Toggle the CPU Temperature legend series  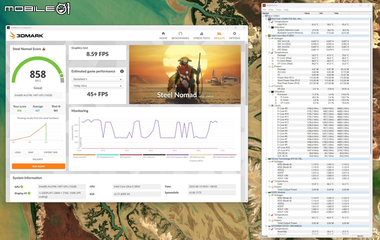click(108, 156)
